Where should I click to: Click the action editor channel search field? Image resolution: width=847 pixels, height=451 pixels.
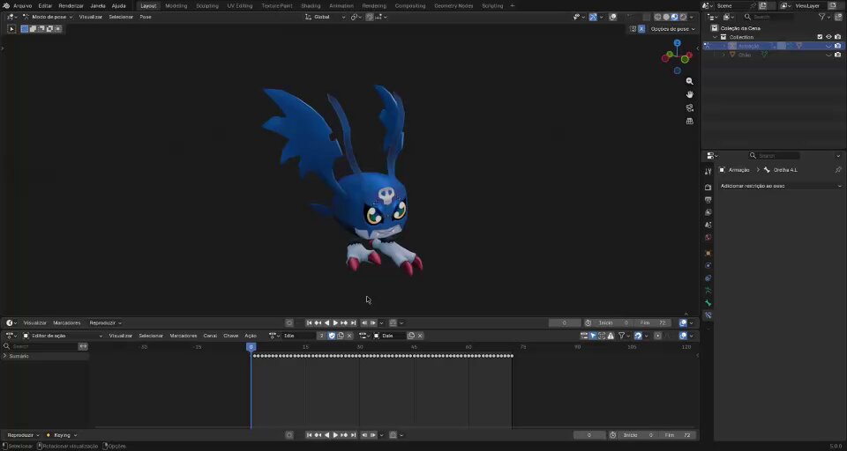(40, 346)
